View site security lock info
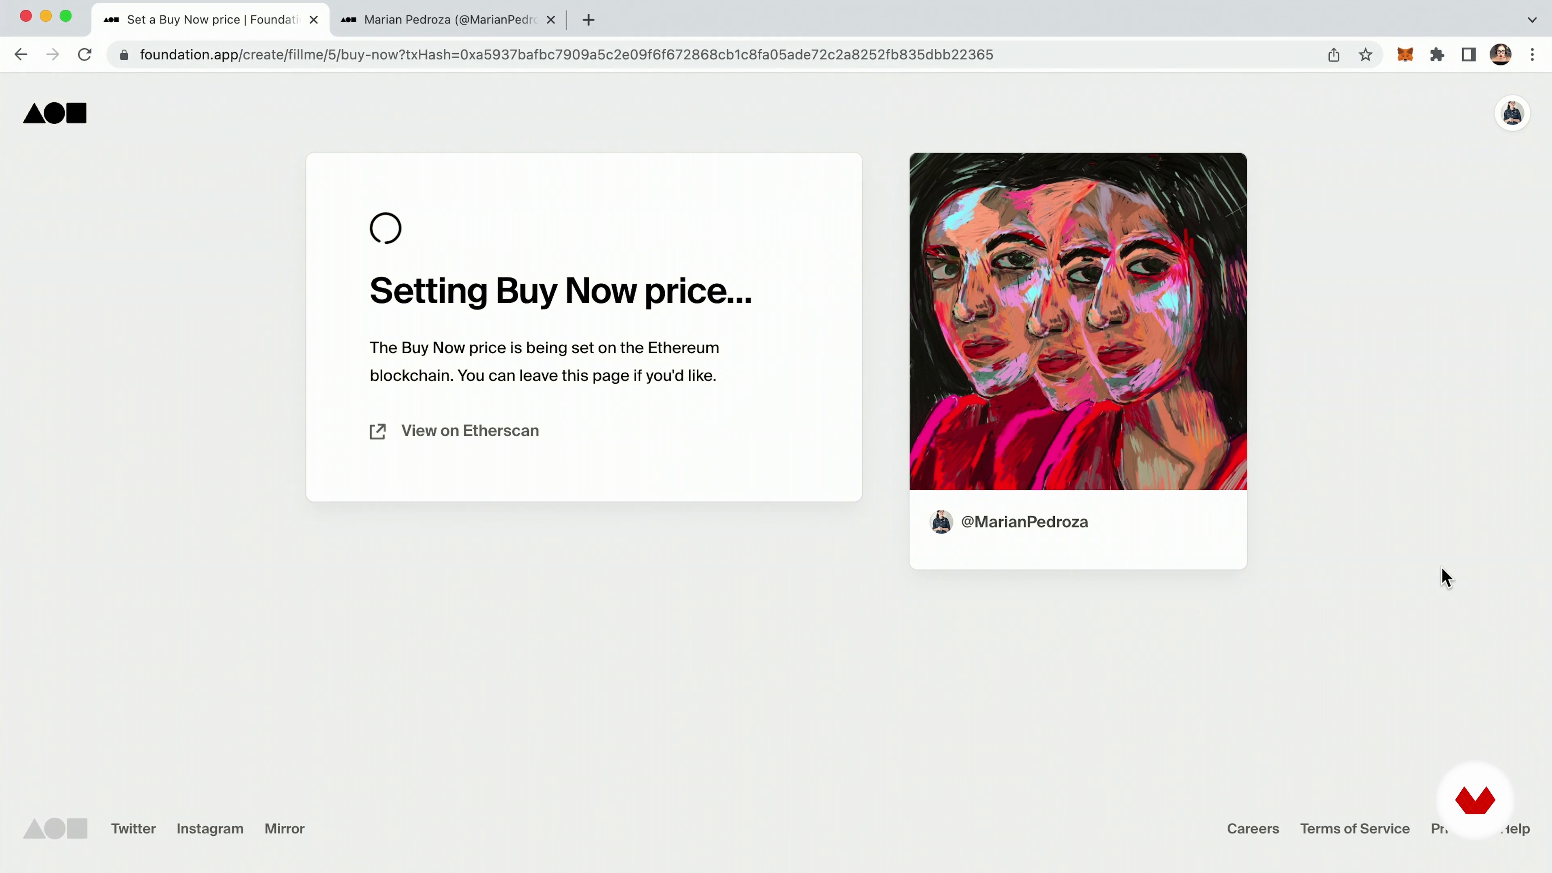This screenshot has height=873, width=1552. [x=124, y=55]
